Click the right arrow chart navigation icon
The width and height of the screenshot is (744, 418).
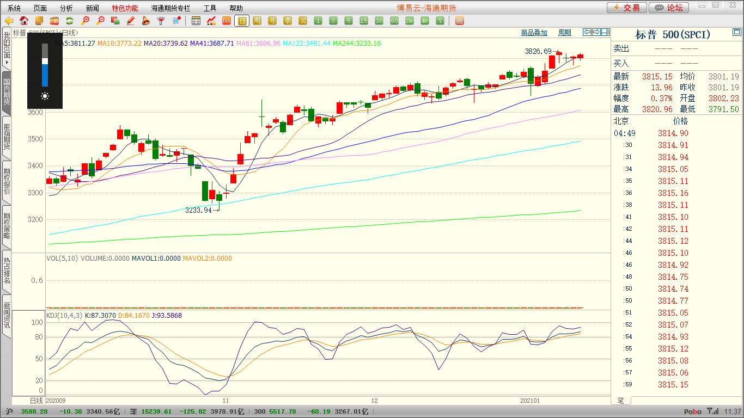pyautogui.click(x=596, y=32)
